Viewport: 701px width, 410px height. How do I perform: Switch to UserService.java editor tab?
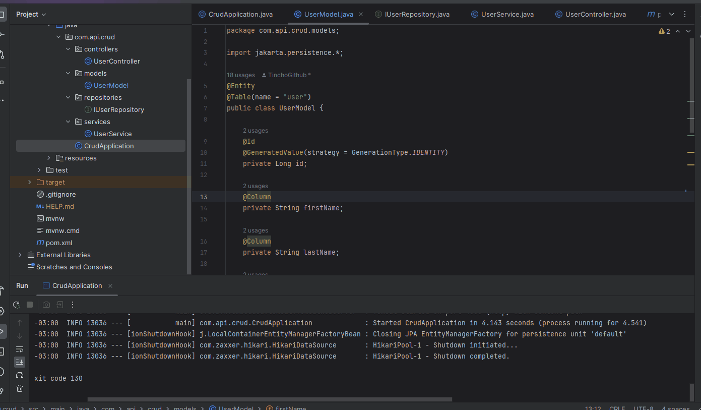[502, 14]
